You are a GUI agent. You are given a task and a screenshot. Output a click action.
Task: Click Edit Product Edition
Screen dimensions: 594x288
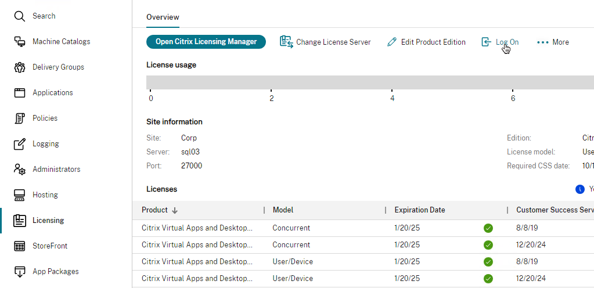pyautogui.click(x=426, y=42)
